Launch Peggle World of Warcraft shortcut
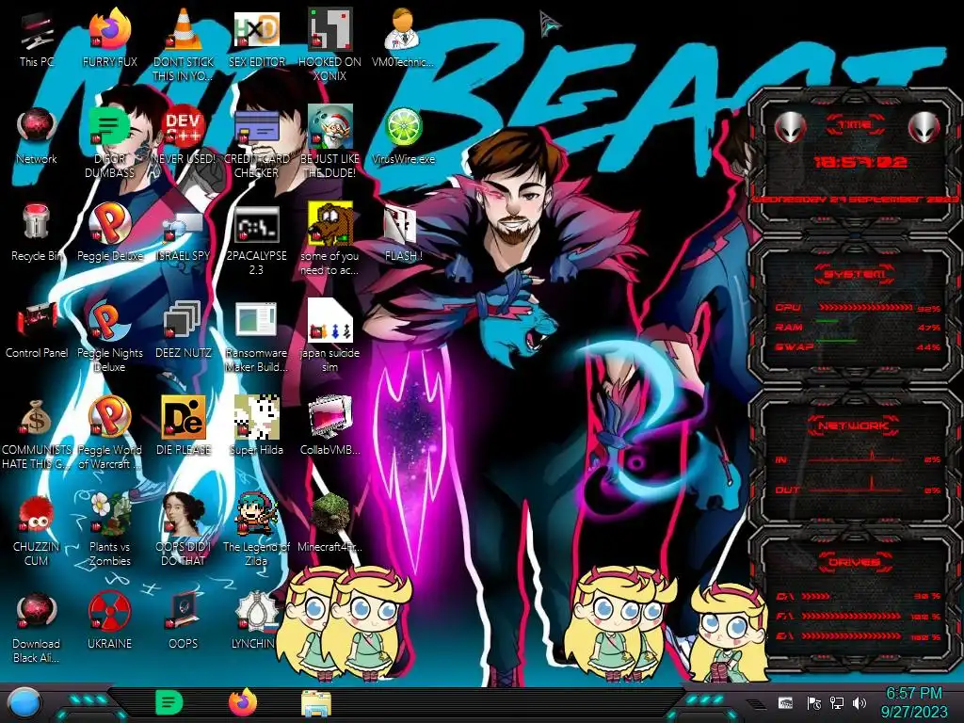This screenshot has height=723, width=964. click(x=109, y=433)
